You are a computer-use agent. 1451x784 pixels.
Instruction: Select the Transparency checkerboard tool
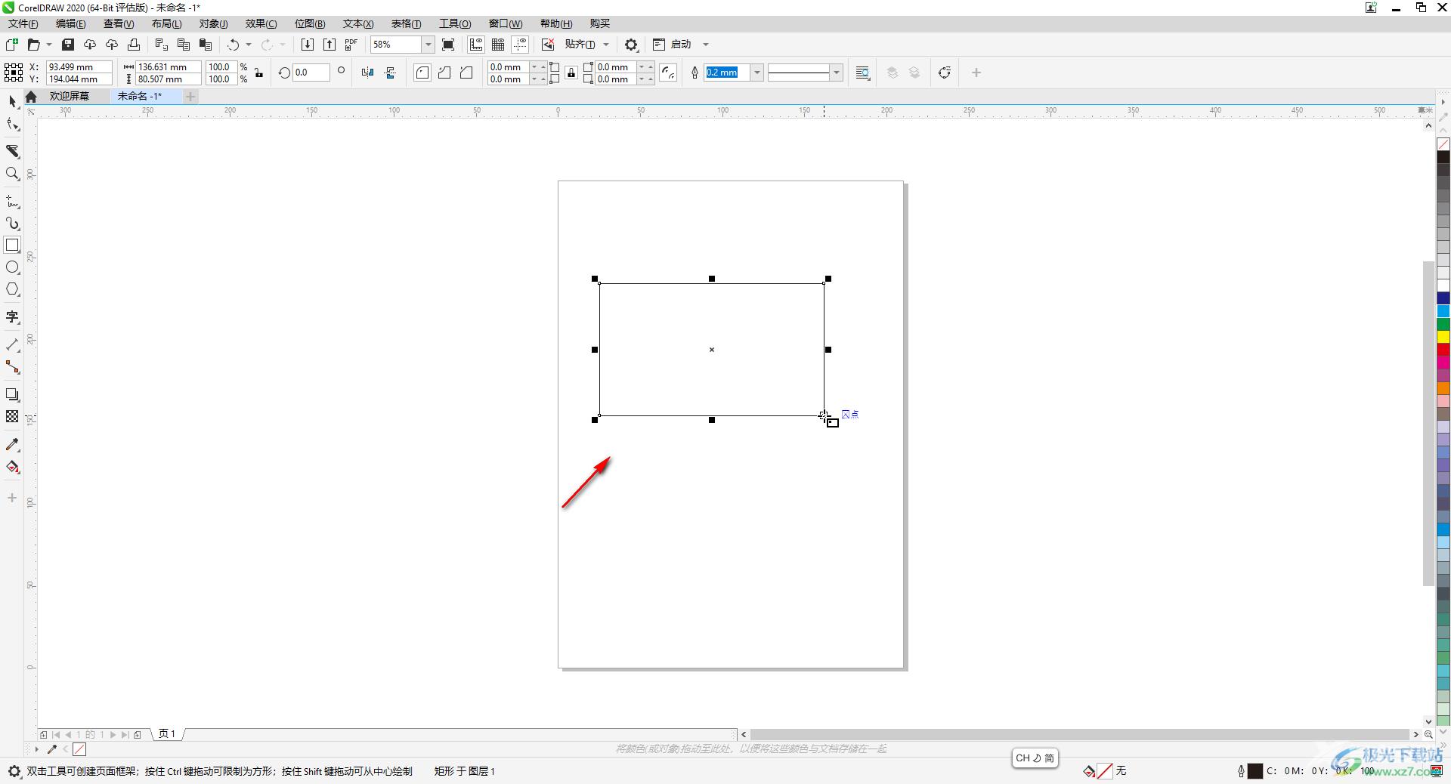tap(12, 417)
